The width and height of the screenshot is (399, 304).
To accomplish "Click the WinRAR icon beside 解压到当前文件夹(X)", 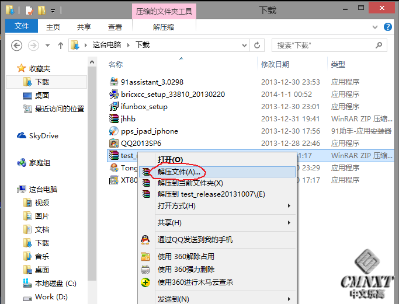I will [x=146, y=183].
